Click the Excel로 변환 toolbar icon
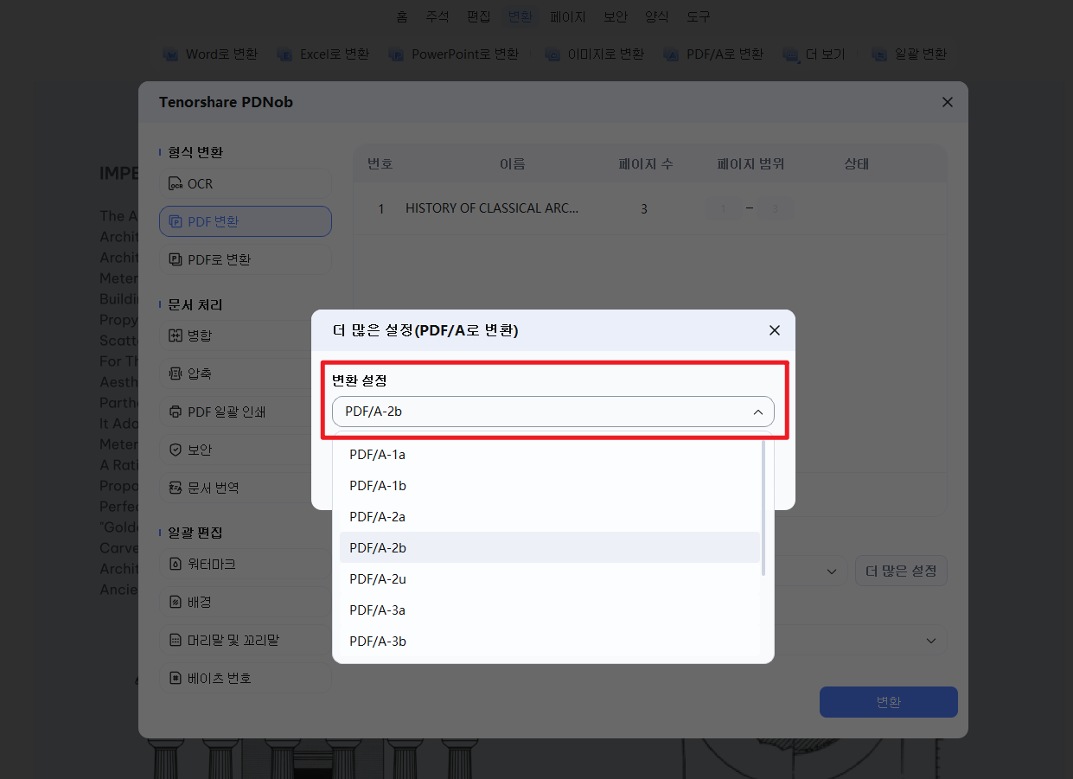Screen dimensions: 1073x779 (285, 54)
